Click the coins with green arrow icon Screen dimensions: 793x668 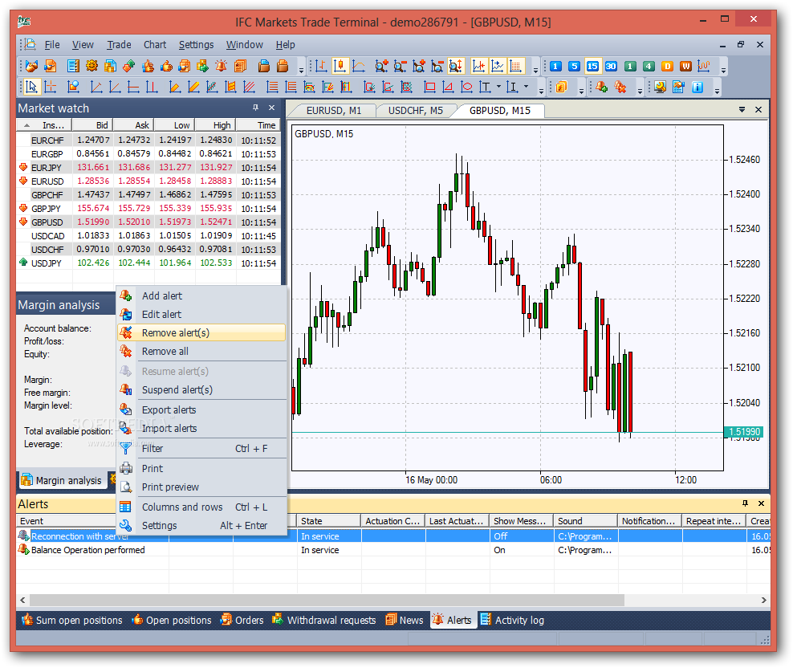click(203, 67)
